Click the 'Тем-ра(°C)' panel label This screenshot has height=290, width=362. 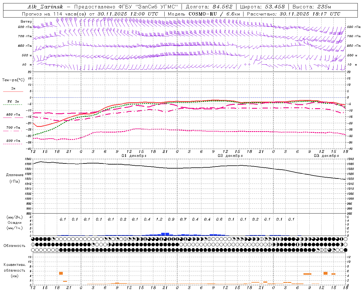[x=13, y=80]
